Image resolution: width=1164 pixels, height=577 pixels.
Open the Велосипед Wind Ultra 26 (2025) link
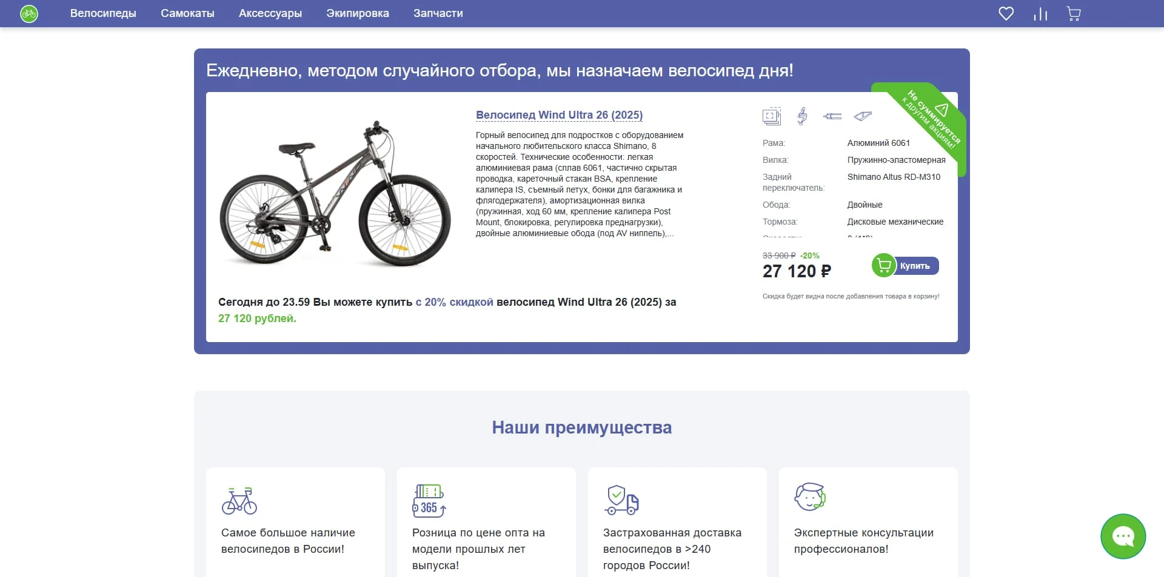pyautogui.click(x=559, y=115)
